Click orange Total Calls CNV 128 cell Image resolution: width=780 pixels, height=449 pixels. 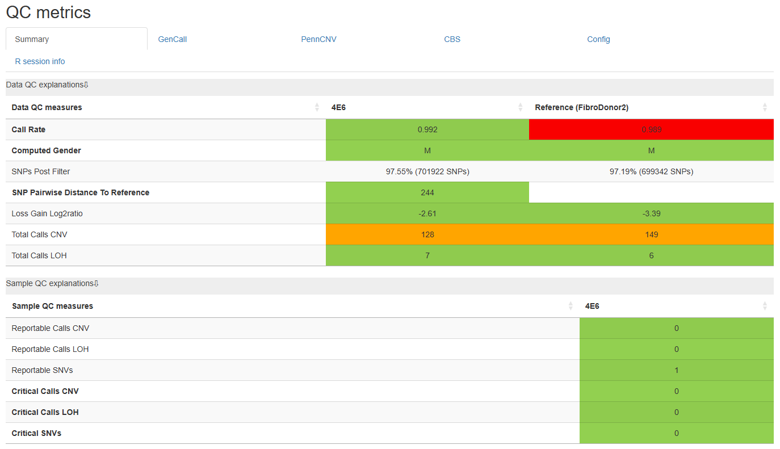[427, 234]
